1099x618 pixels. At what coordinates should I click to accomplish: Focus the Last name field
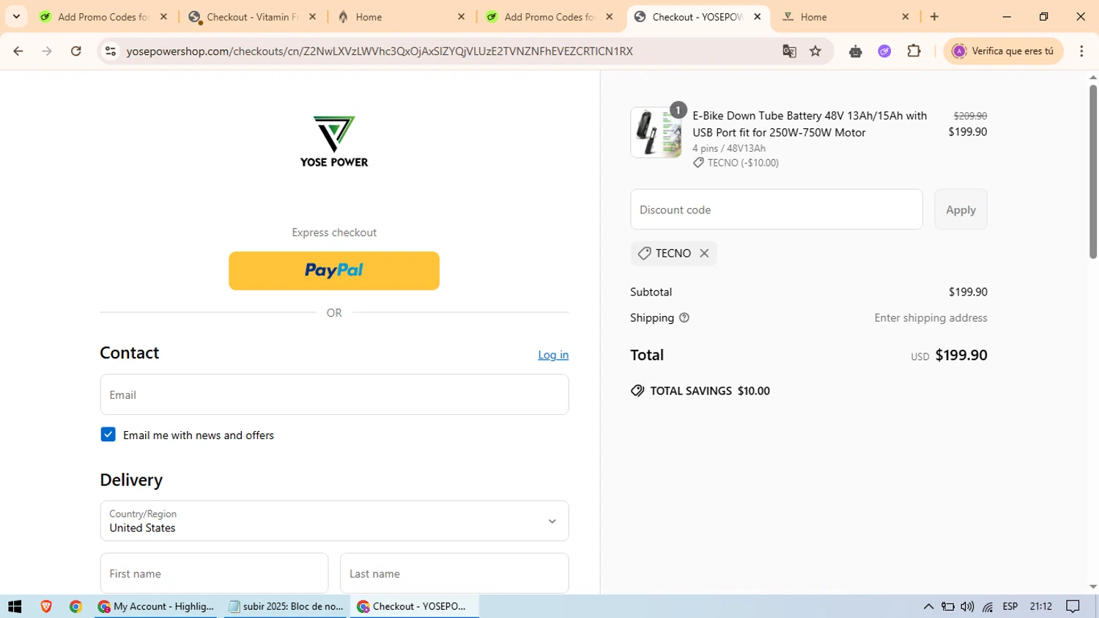(x=454, y=573)
